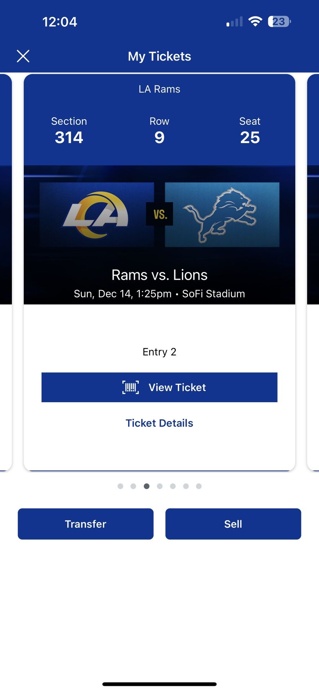This screenshot has width=319, height=692.
Task: Tap the barcode icon on View Ticket
Action: [130, 387]
